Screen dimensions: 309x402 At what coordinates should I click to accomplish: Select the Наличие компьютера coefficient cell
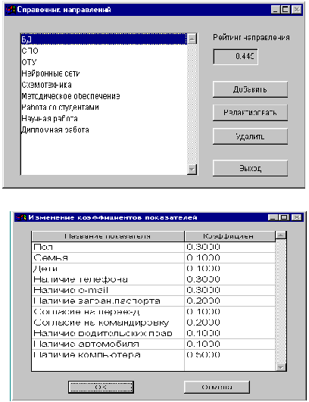[229, 355]
